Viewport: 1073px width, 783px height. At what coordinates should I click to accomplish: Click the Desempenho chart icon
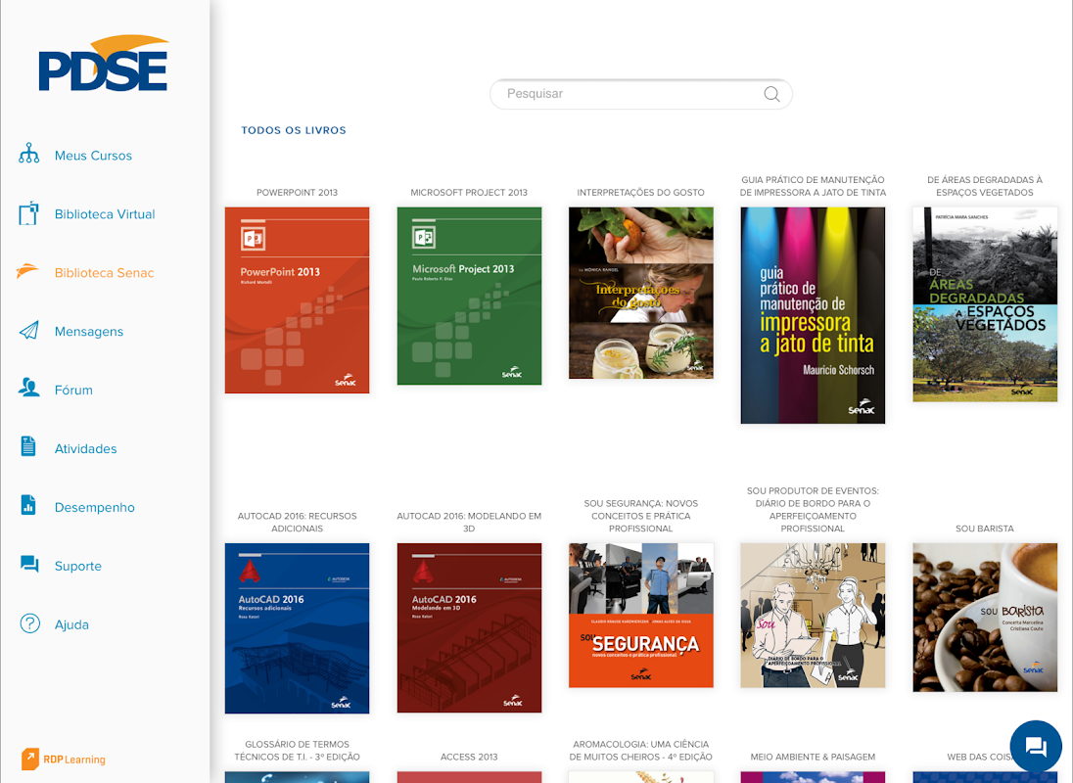tap(28, 505)
